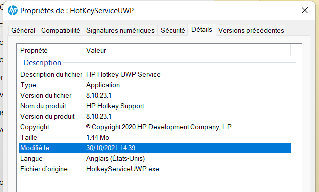319x192 pixels.
Task: Select the Copyright property label
Action: pyautogui.click(x=35, y=127)
